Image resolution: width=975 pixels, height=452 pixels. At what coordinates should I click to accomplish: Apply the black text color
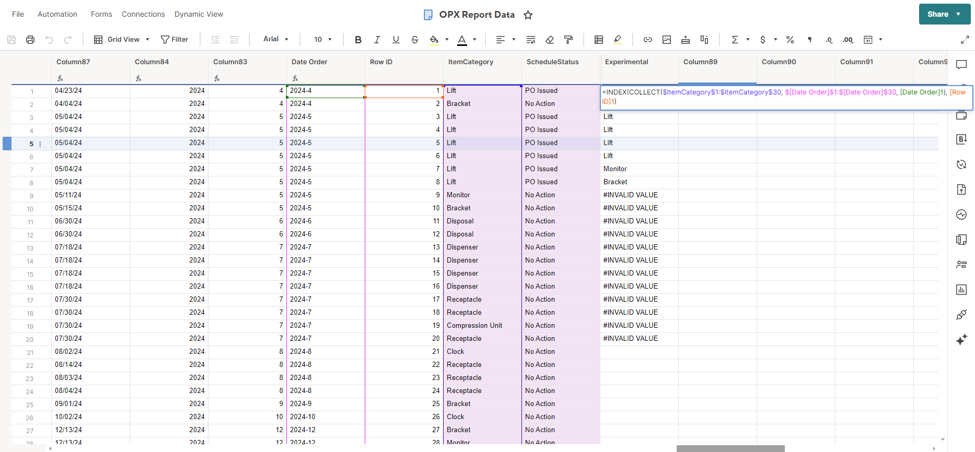(462, 40)
